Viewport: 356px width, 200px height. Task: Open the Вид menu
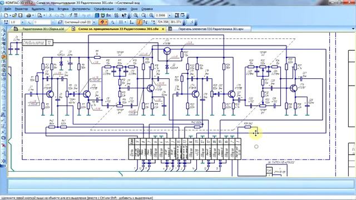[x=51, y=9]
